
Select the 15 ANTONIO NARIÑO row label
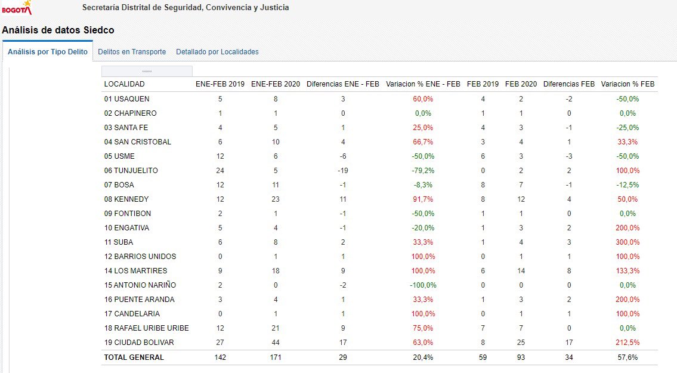140,285
